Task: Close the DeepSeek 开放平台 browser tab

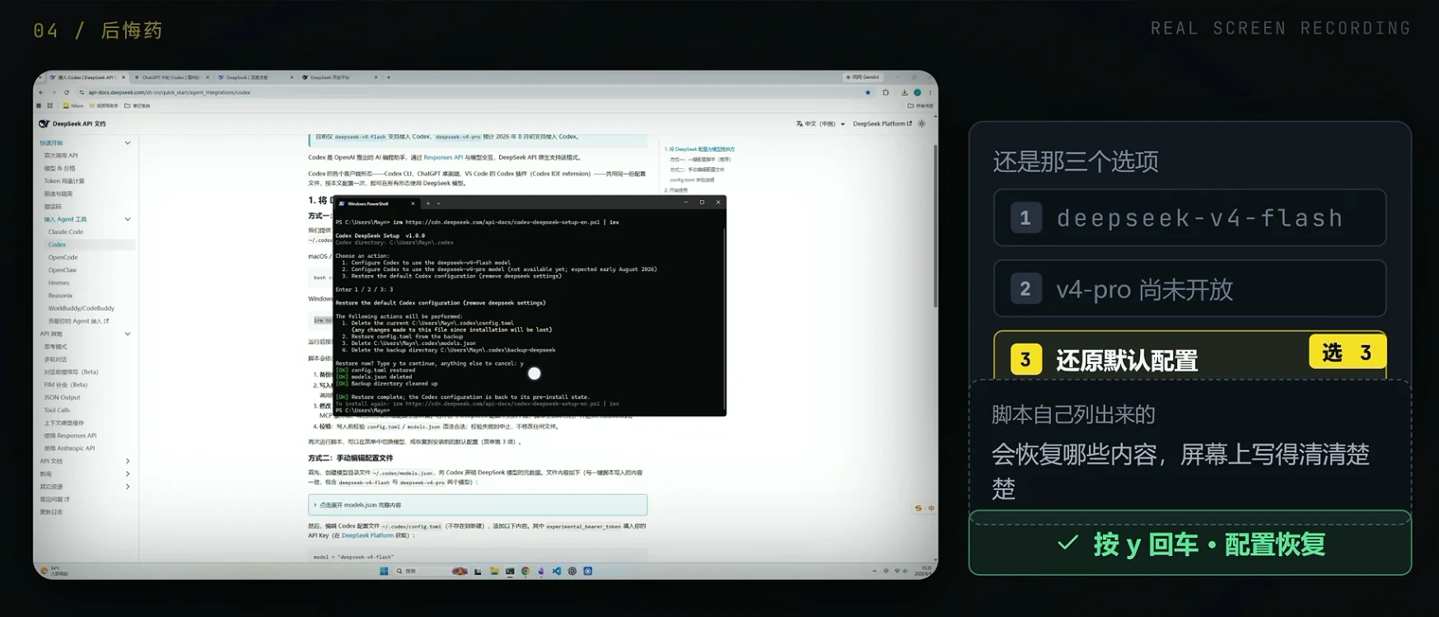Action: (376, 77)
